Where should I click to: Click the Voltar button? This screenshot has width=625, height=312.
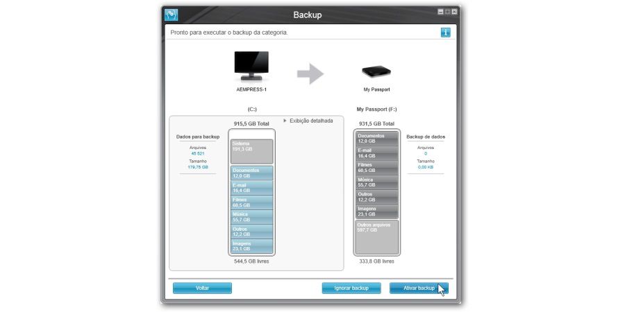(x=203, y=288)
